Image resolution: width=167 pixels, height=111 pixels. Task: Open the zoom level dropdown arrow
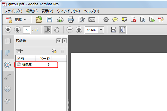click(101, 30)
